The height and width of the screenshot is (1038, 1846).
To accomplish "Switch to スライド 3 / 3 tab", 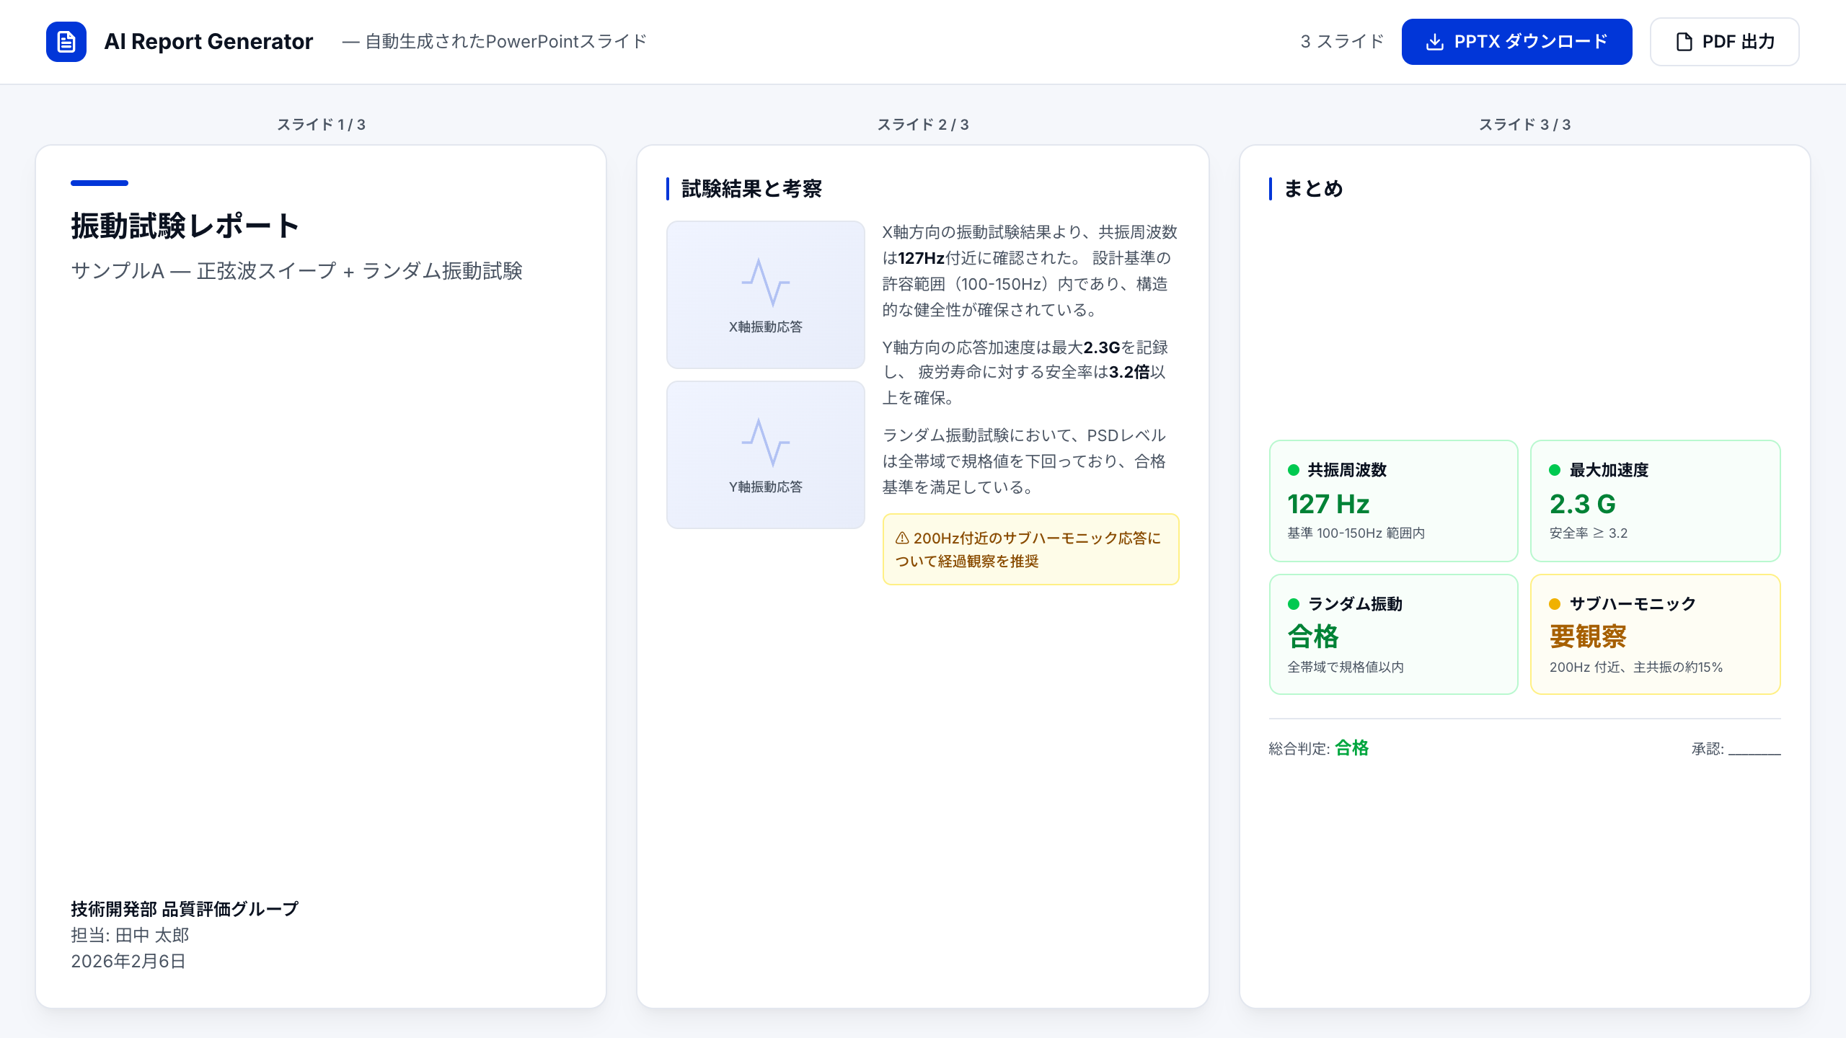I will click(1524, 124).
